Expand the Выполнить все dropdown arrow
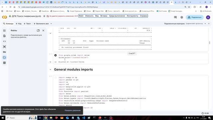213x120 pixels. [51, 24]
